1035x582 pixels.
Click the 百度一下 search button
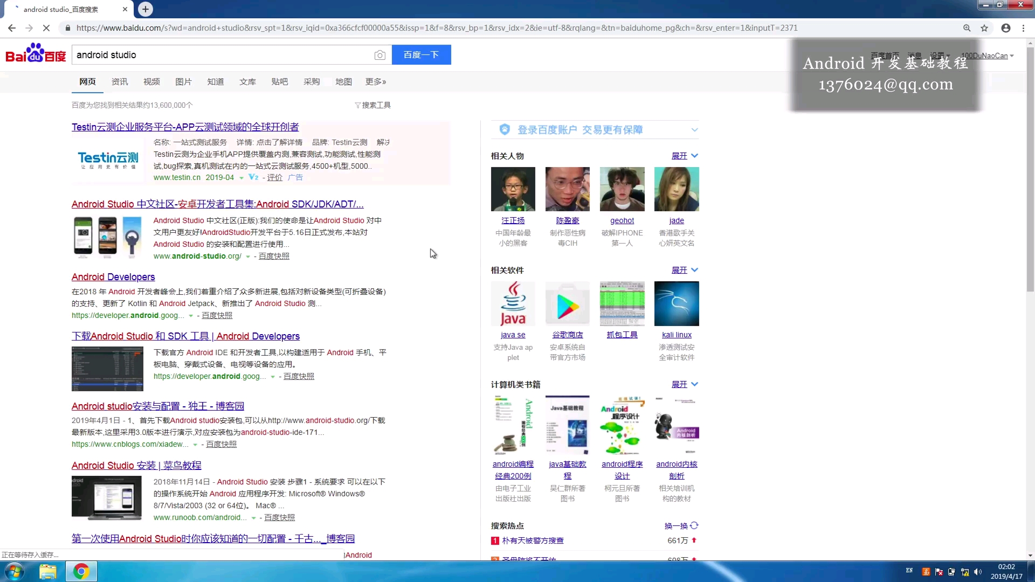422,54
